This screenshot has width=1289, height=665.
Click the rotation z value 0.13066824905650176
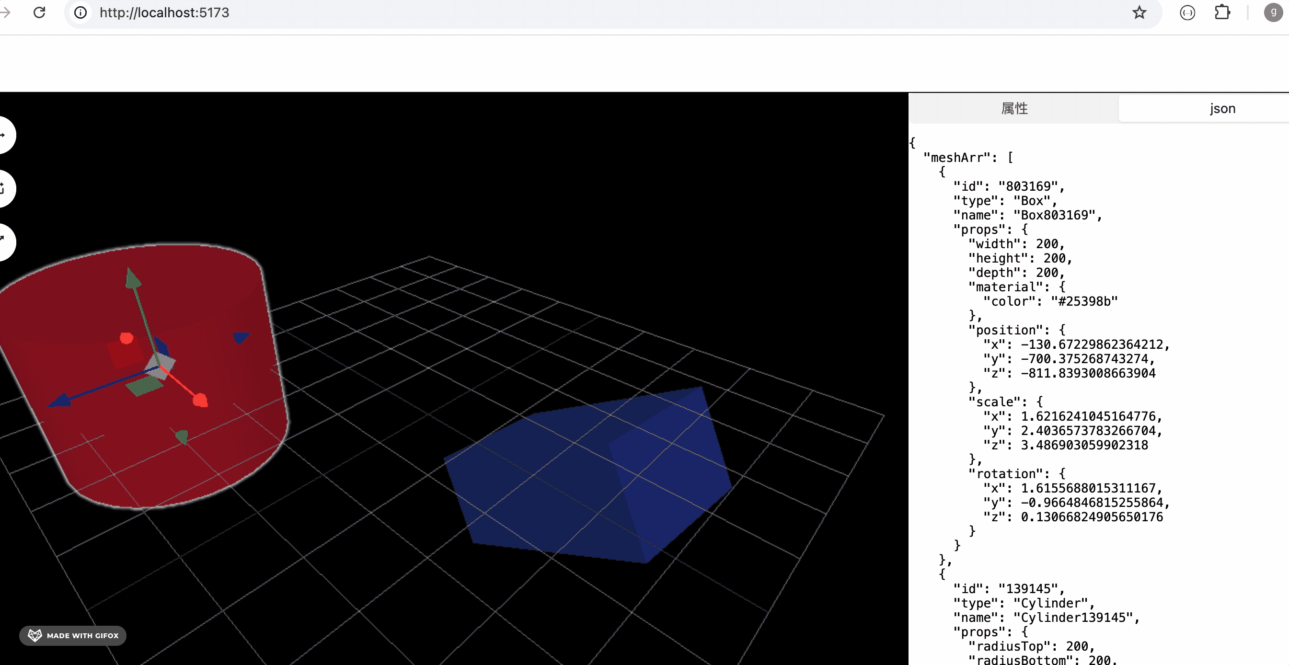coord(1092,517)
